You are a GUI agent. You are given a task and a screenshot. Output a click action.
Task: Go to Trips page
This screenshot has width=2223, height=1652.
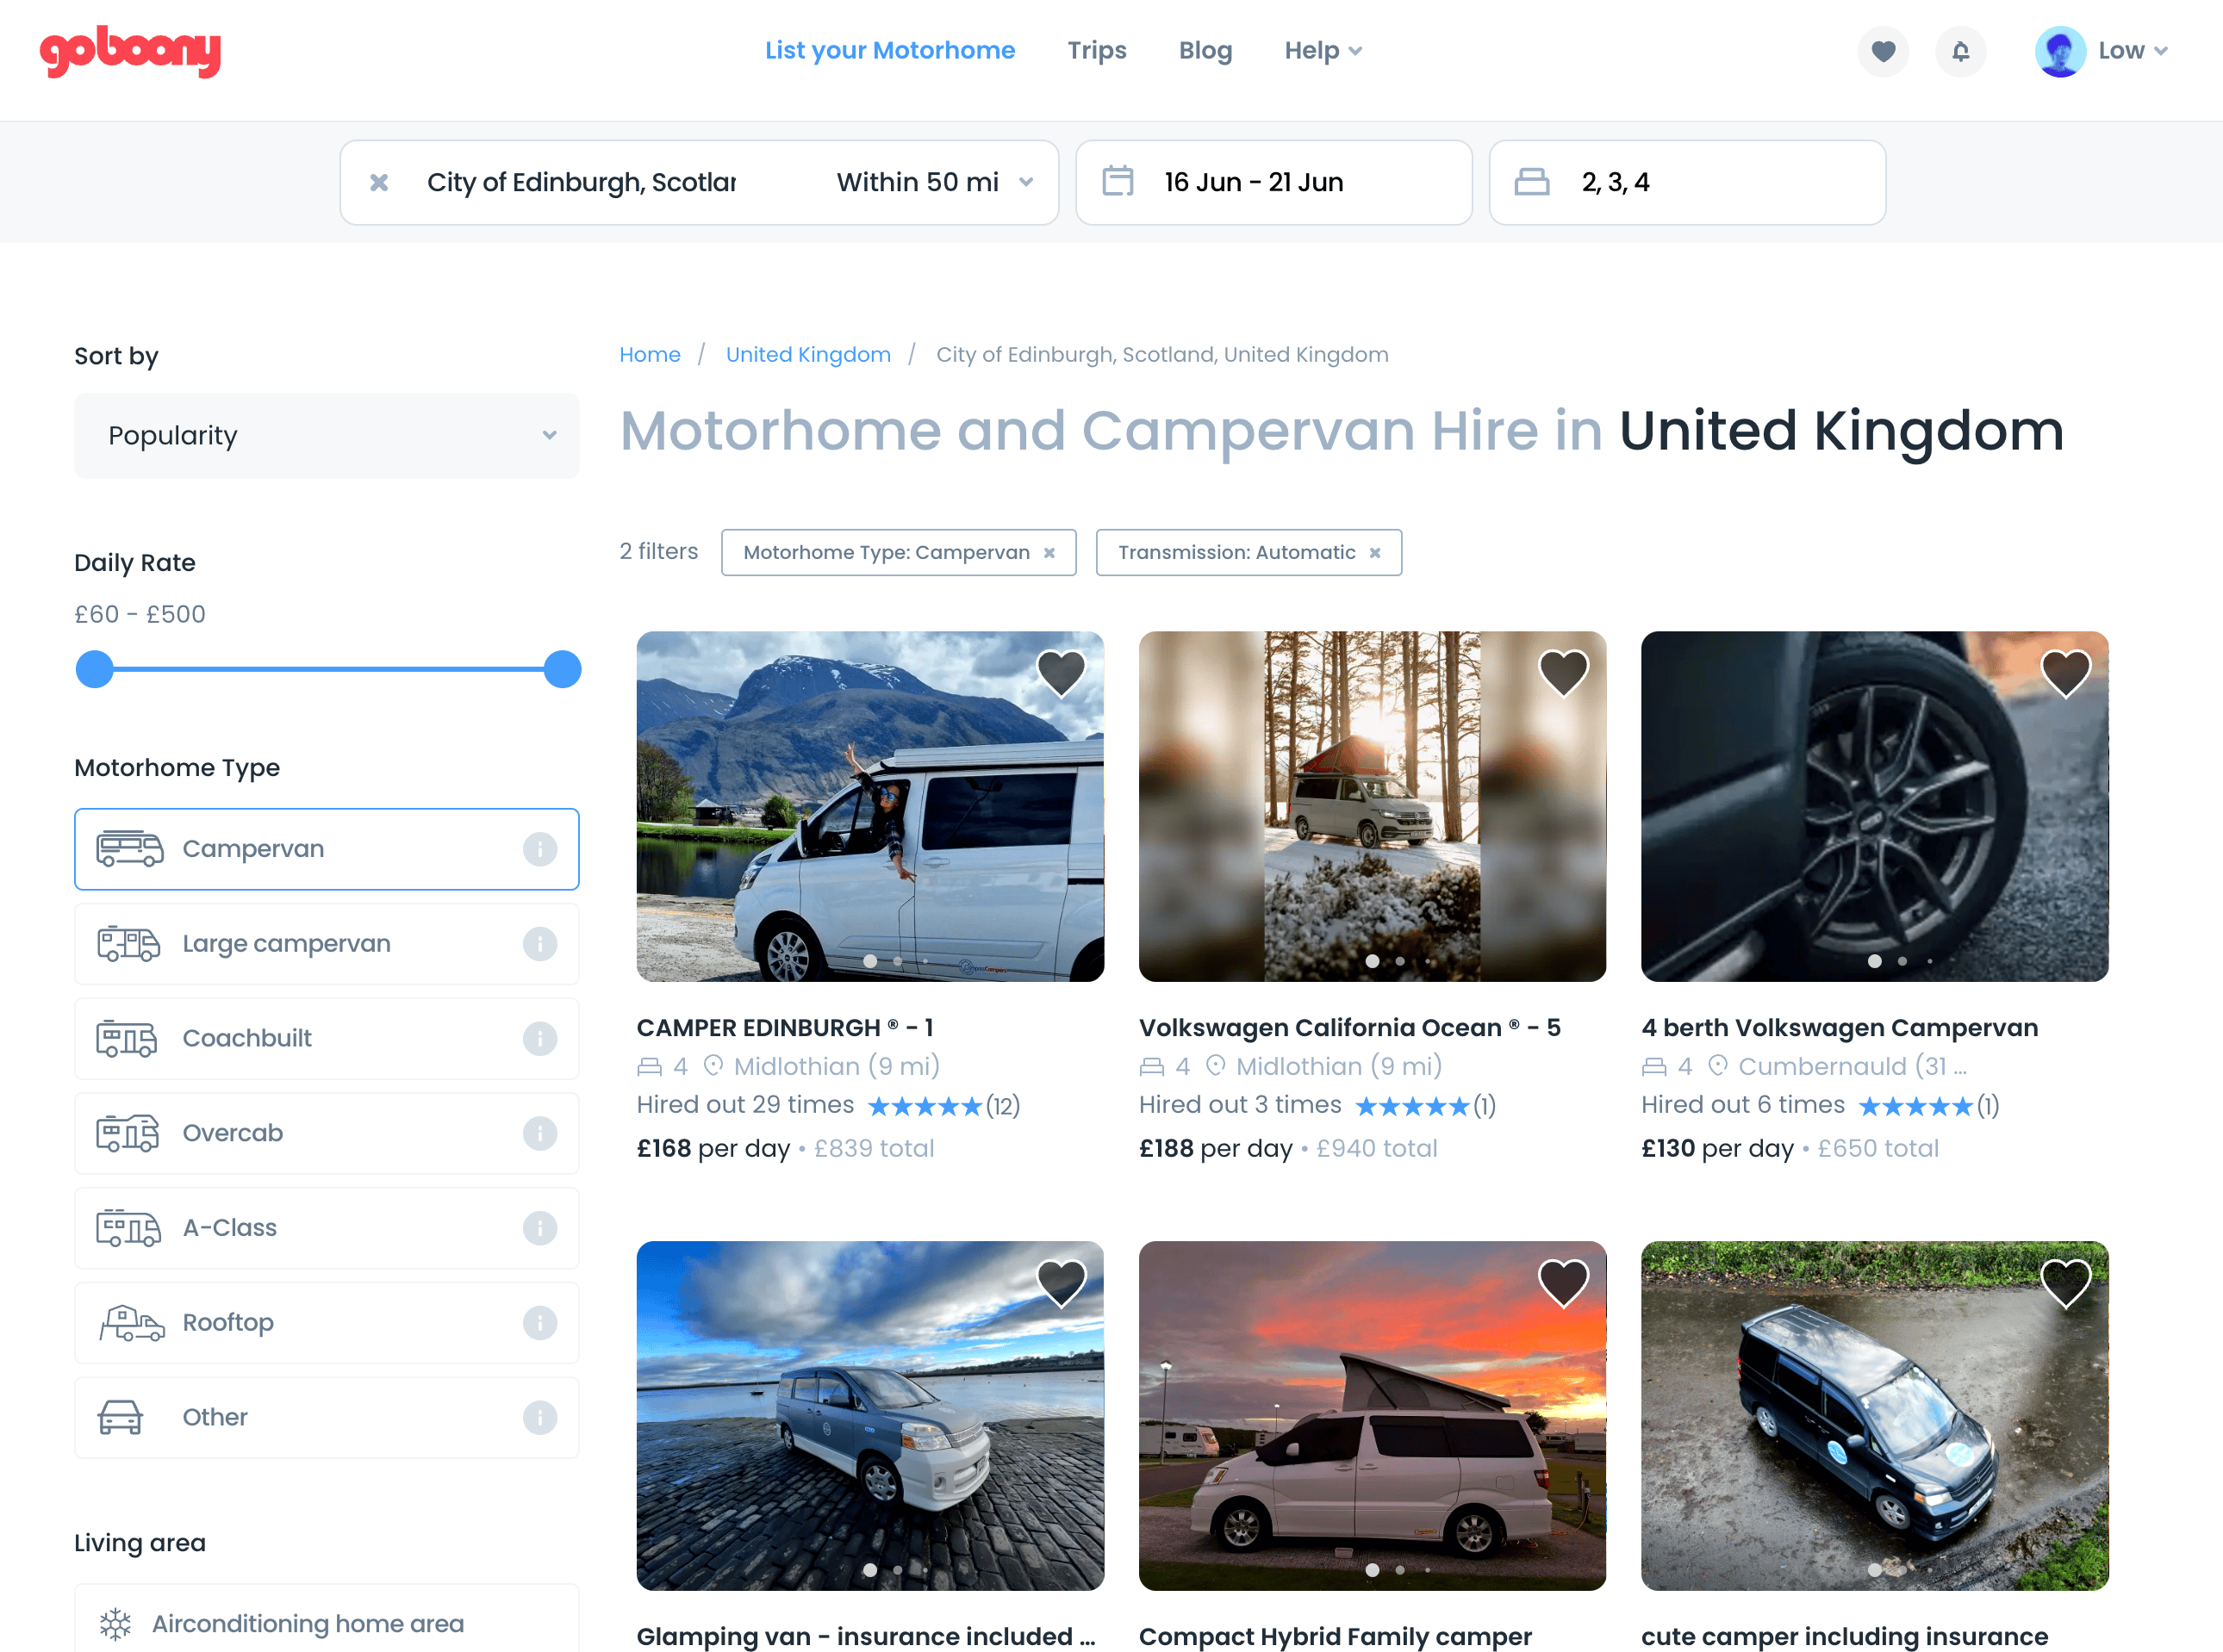[x=1097, y=50]
